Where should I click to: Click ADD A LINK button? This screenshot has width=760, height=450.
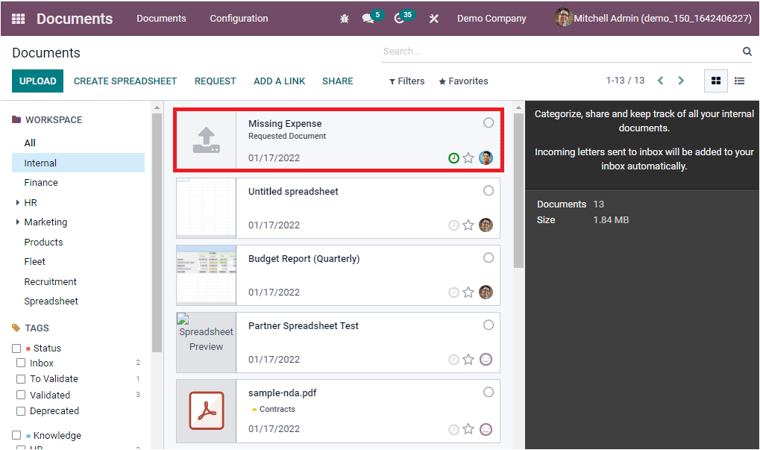coord(279,81)
